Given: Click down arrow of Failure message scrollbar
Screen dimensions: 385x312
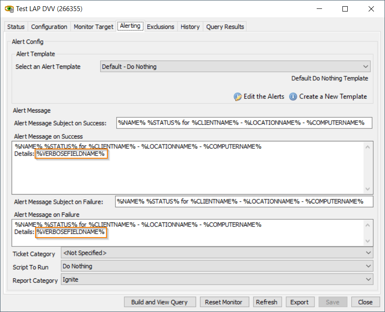Looking at the screenshot, I should (x=368, y=241).
